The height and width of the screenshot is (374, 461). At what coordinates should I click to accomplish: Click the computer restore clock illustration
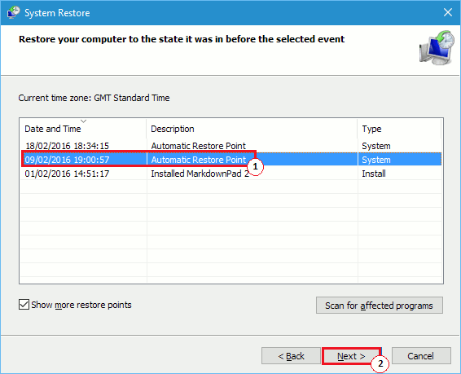[437, 47]
